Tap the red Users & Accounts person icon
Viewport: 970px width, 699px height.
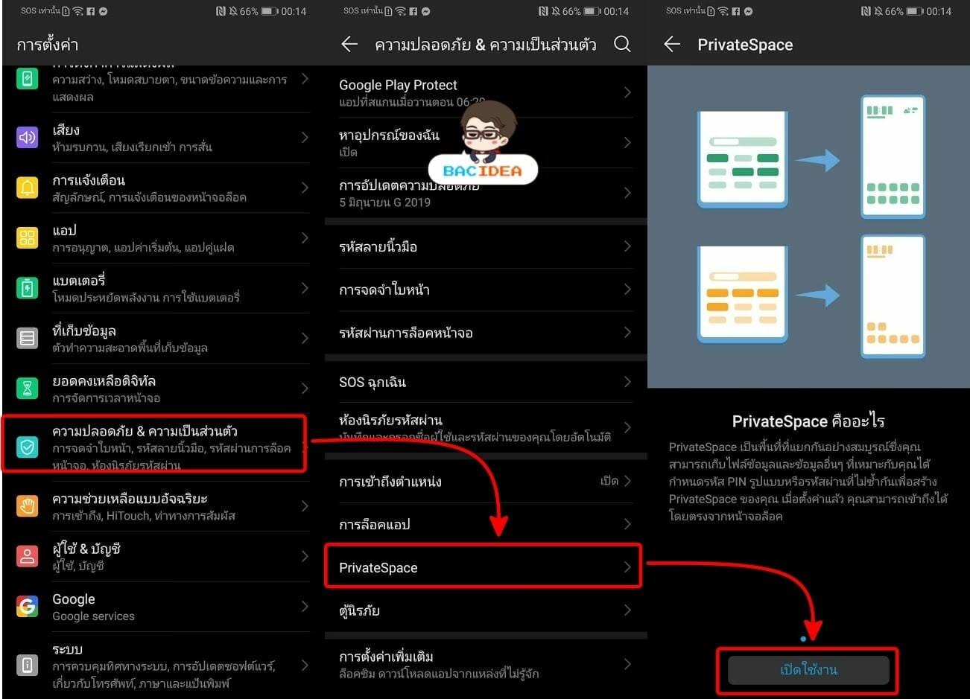pos(28,556)
